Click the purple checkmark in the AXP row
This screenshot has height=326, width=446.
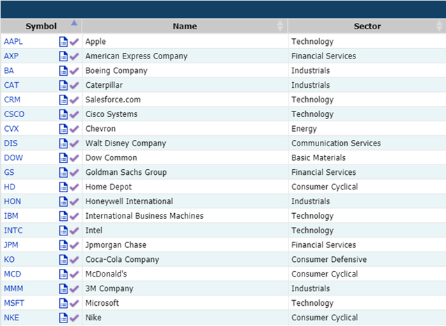(74, 56)
